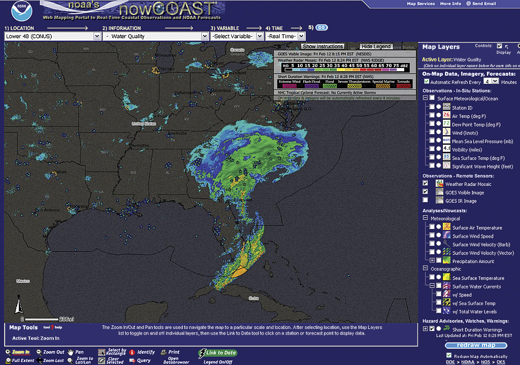
Task: Check the Surface Wind Speed display box
Action: [432, 235]
